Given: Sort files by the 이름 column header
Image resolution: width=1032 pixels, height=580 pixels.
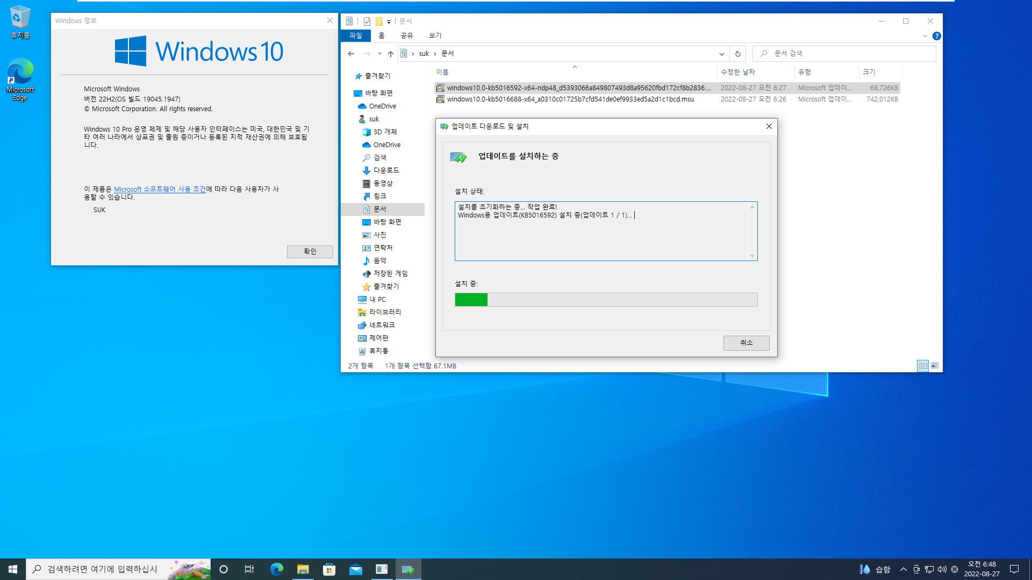Looking at the screenshot, I should click(x=574, y=72).
